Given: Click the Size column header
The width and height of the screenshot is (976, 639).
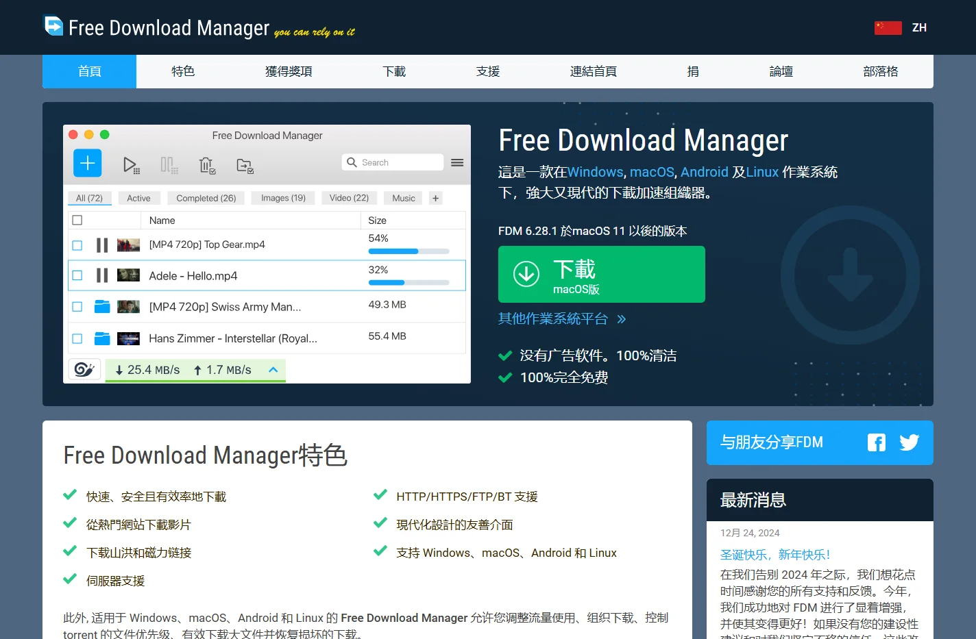Looking at the screenshot, I should 377,221.
